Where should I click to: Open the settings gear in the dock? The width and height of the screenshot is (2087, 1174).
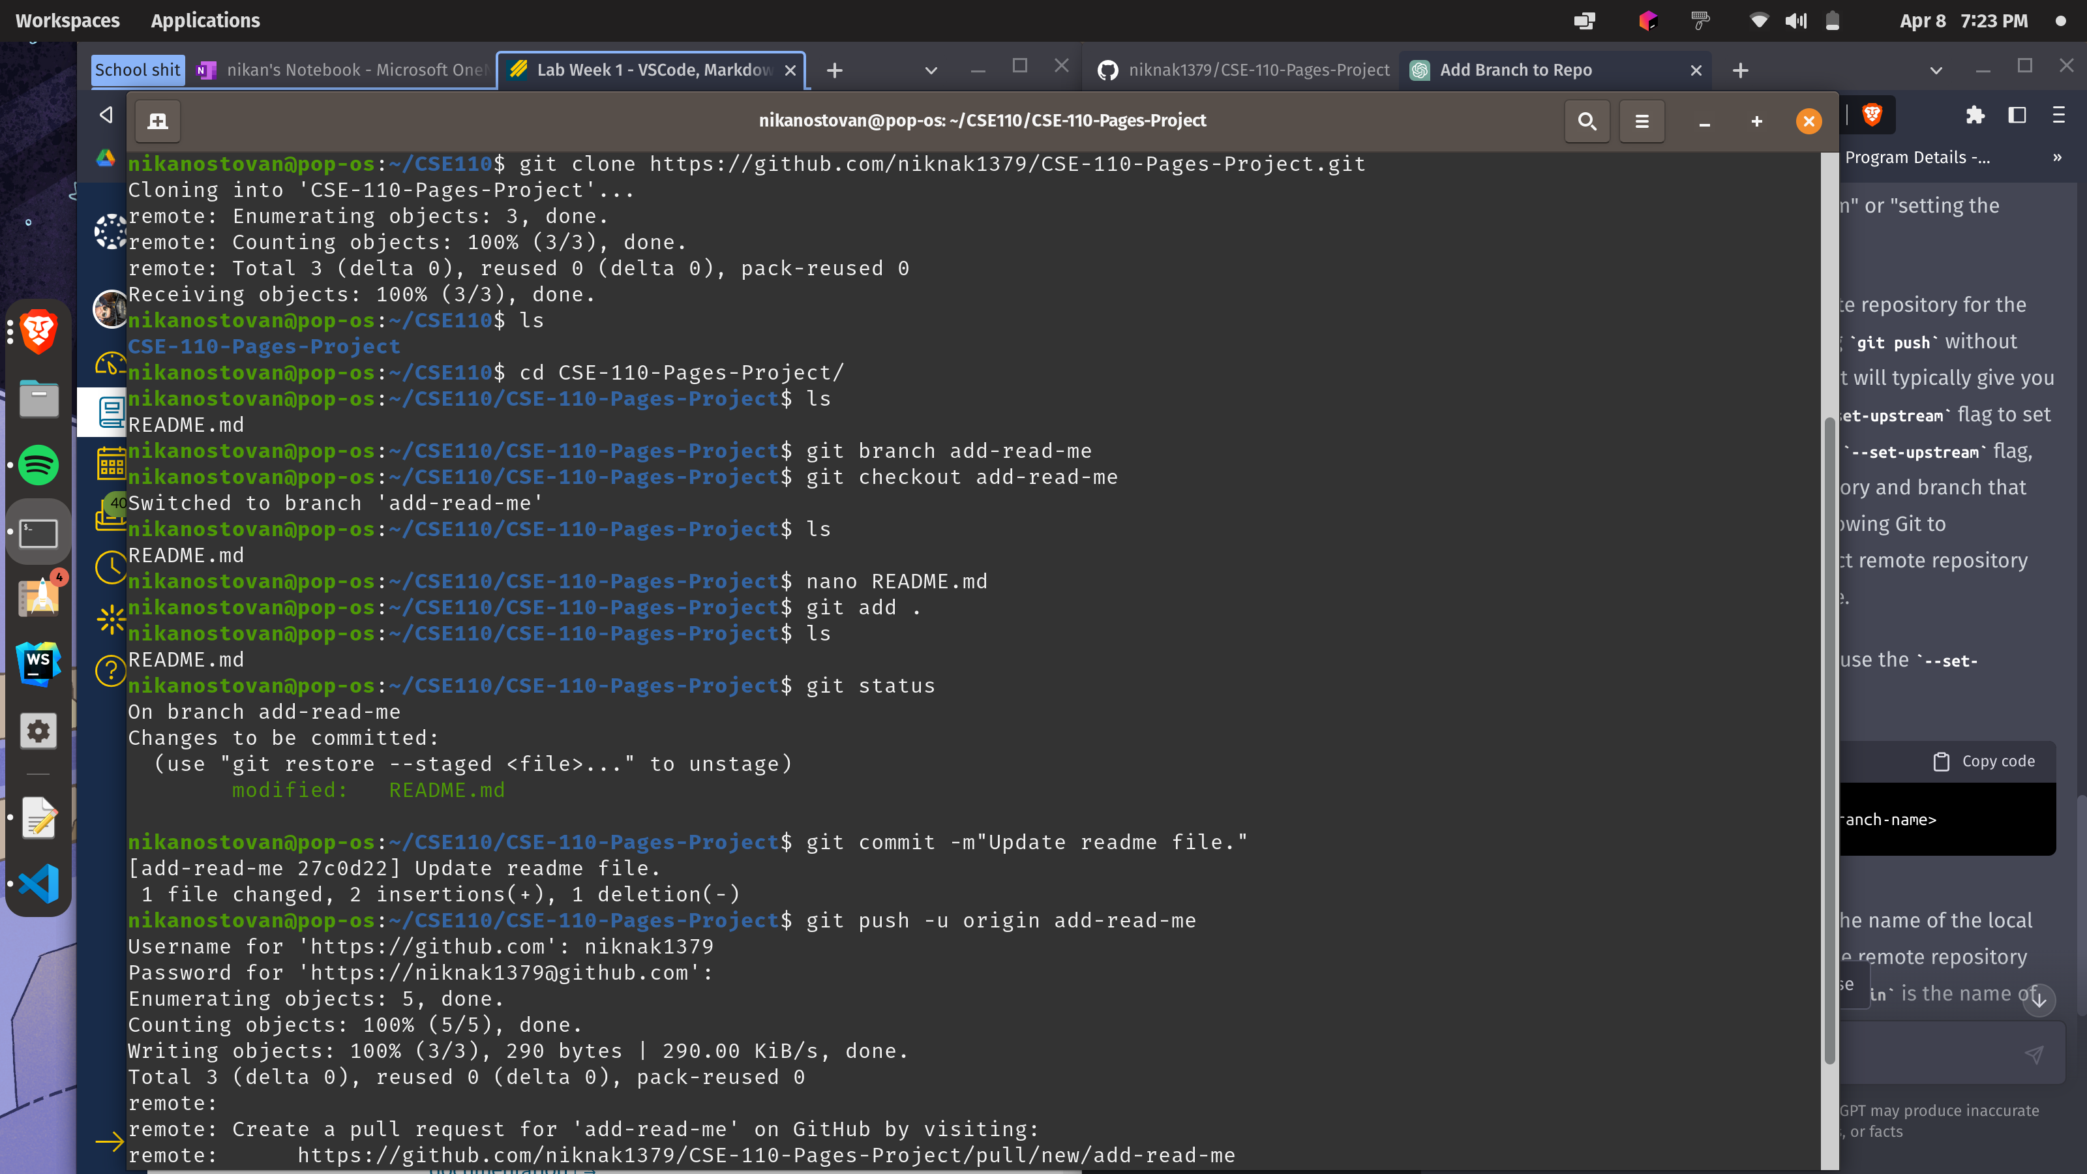point(38,730)
